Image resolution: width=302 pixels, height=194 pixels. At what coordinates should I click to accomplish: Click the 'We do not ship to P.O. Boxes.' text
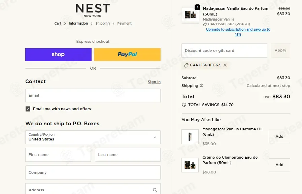[63, 124]
